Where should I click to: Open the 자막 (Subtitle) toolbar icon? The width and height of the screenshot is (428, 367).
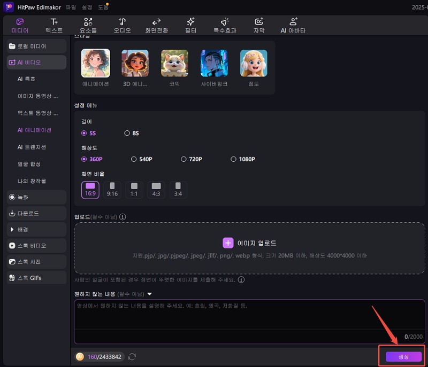pyautogui.click(x=259, y=25)
